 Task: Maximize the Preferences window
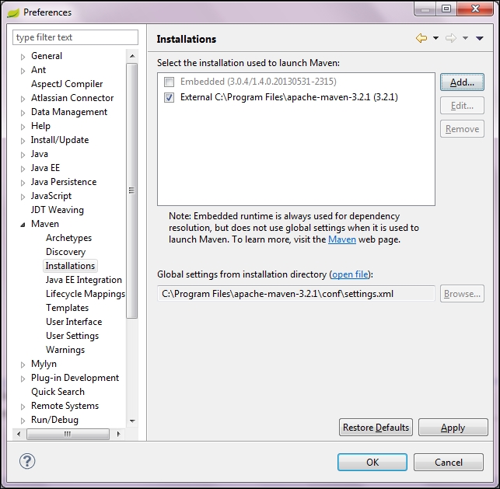coord(446,9)
